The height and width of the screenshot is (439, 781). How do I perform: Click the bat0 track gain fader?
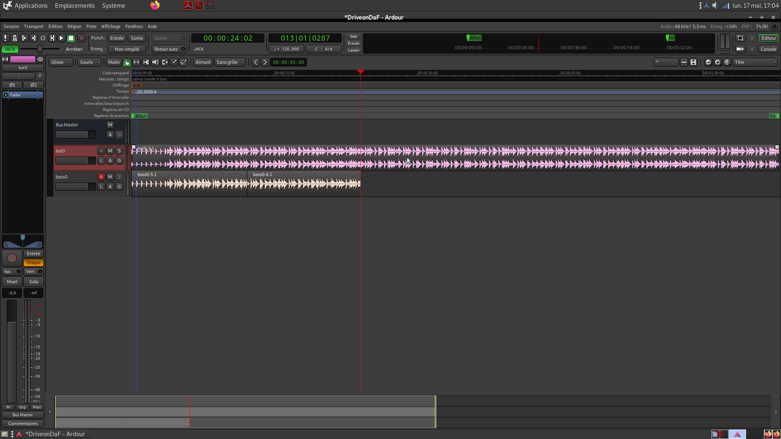coord(75,161)
